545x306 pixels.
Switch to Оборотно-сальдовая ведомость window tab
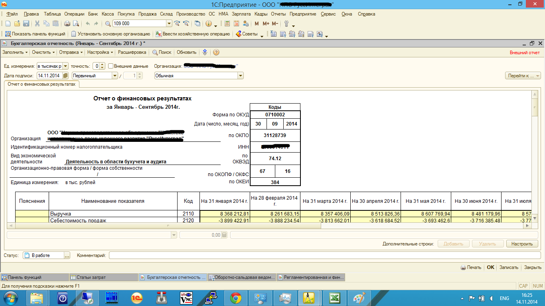pyautogui.click(x=242, y=277)
